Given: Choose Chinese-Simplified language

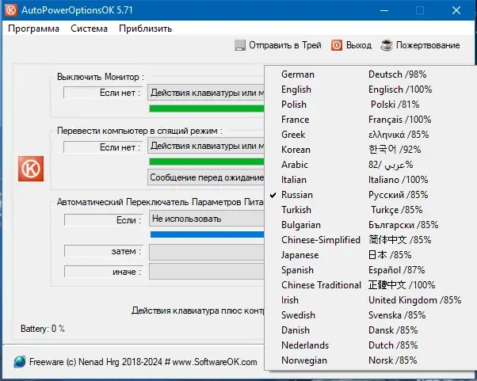Looking at the screenshot, I should pos(370,240).
